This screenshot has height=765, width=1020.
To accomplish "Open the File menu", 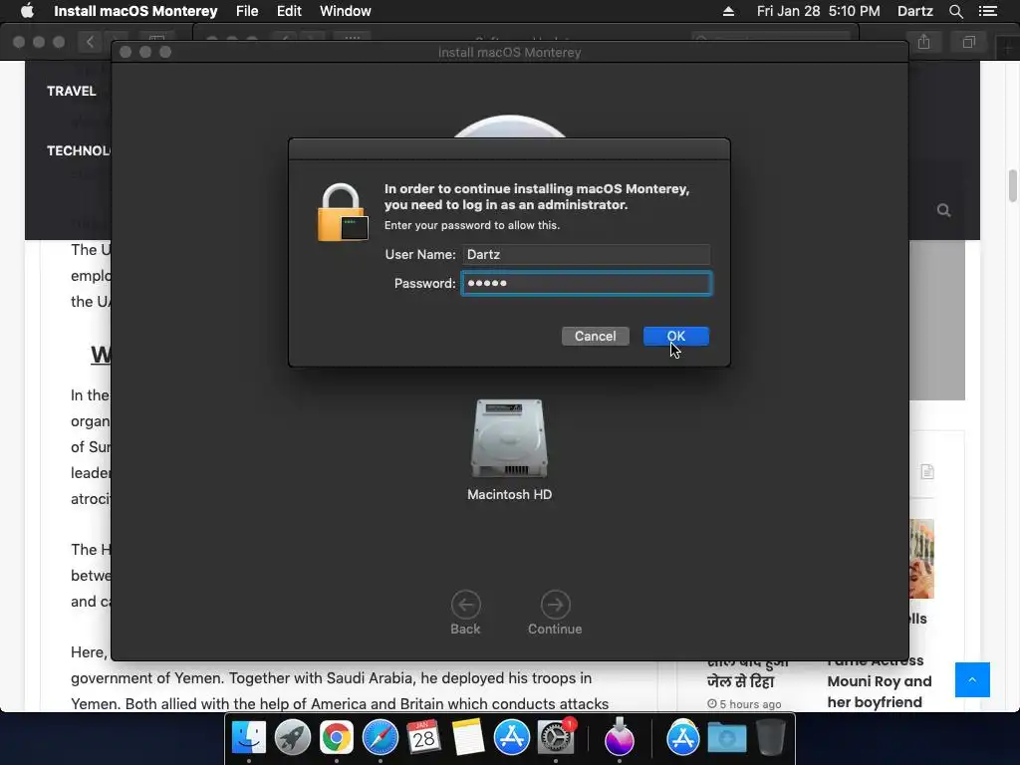I will tap(247, 11).
